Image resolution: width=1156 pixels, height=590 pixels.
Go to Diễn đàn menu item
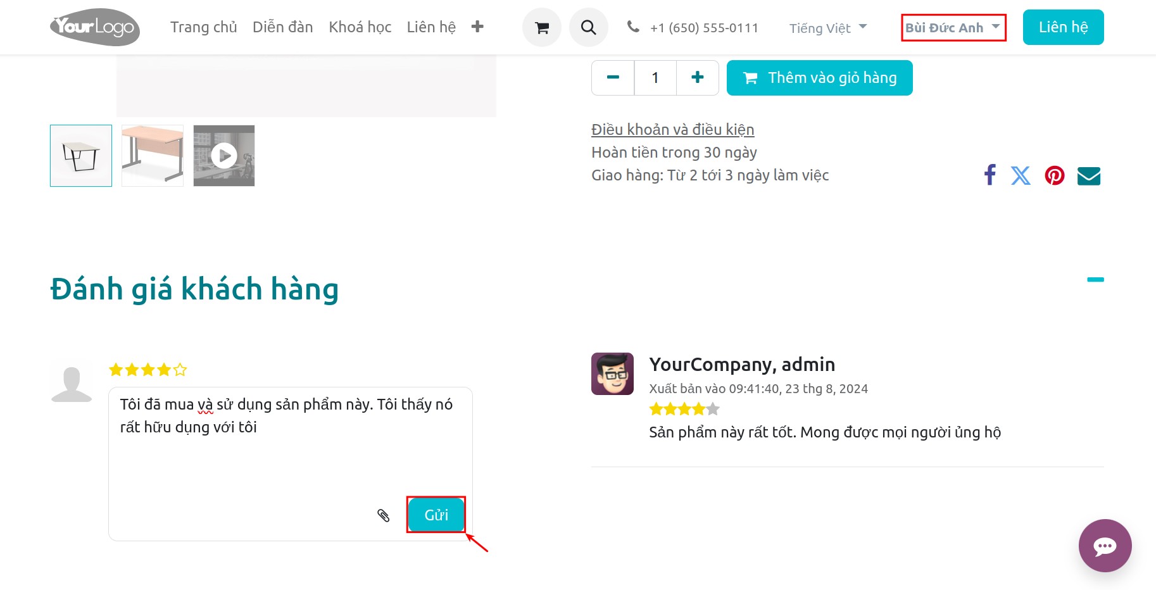coord(282,27)
